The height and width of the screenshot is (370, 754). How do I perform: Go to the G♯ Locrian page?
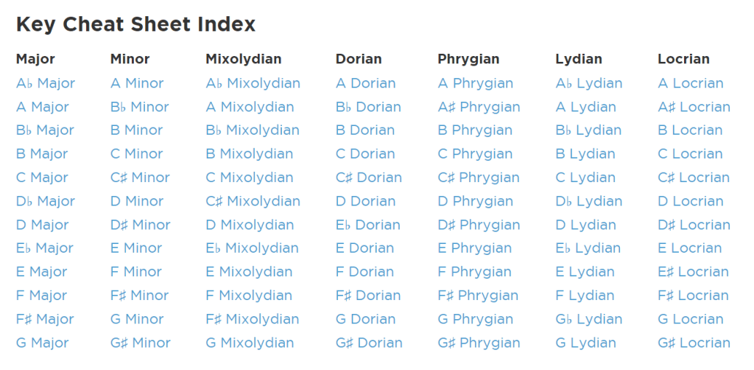[694, 343]
